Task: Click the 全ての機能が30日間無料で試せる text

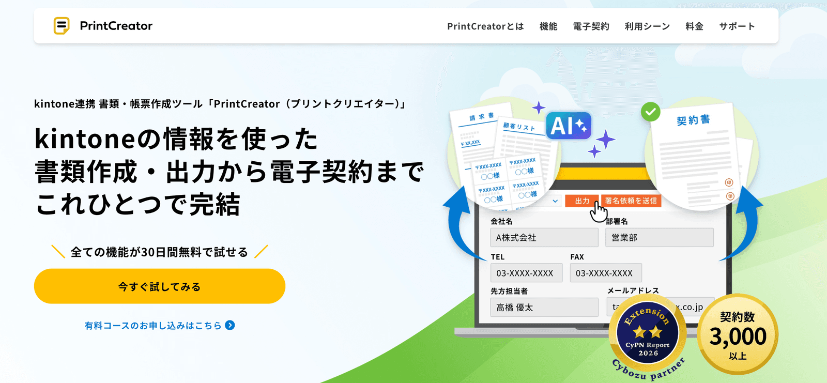Action: [159, 252]
